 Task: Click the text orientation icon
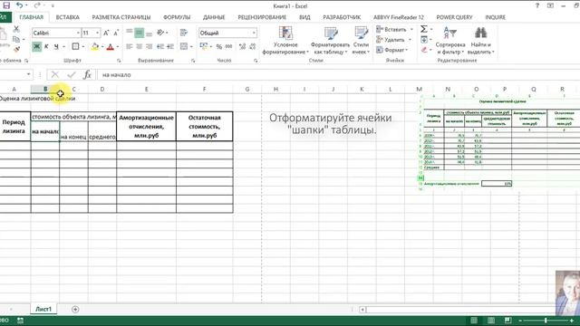pos(160,33)
